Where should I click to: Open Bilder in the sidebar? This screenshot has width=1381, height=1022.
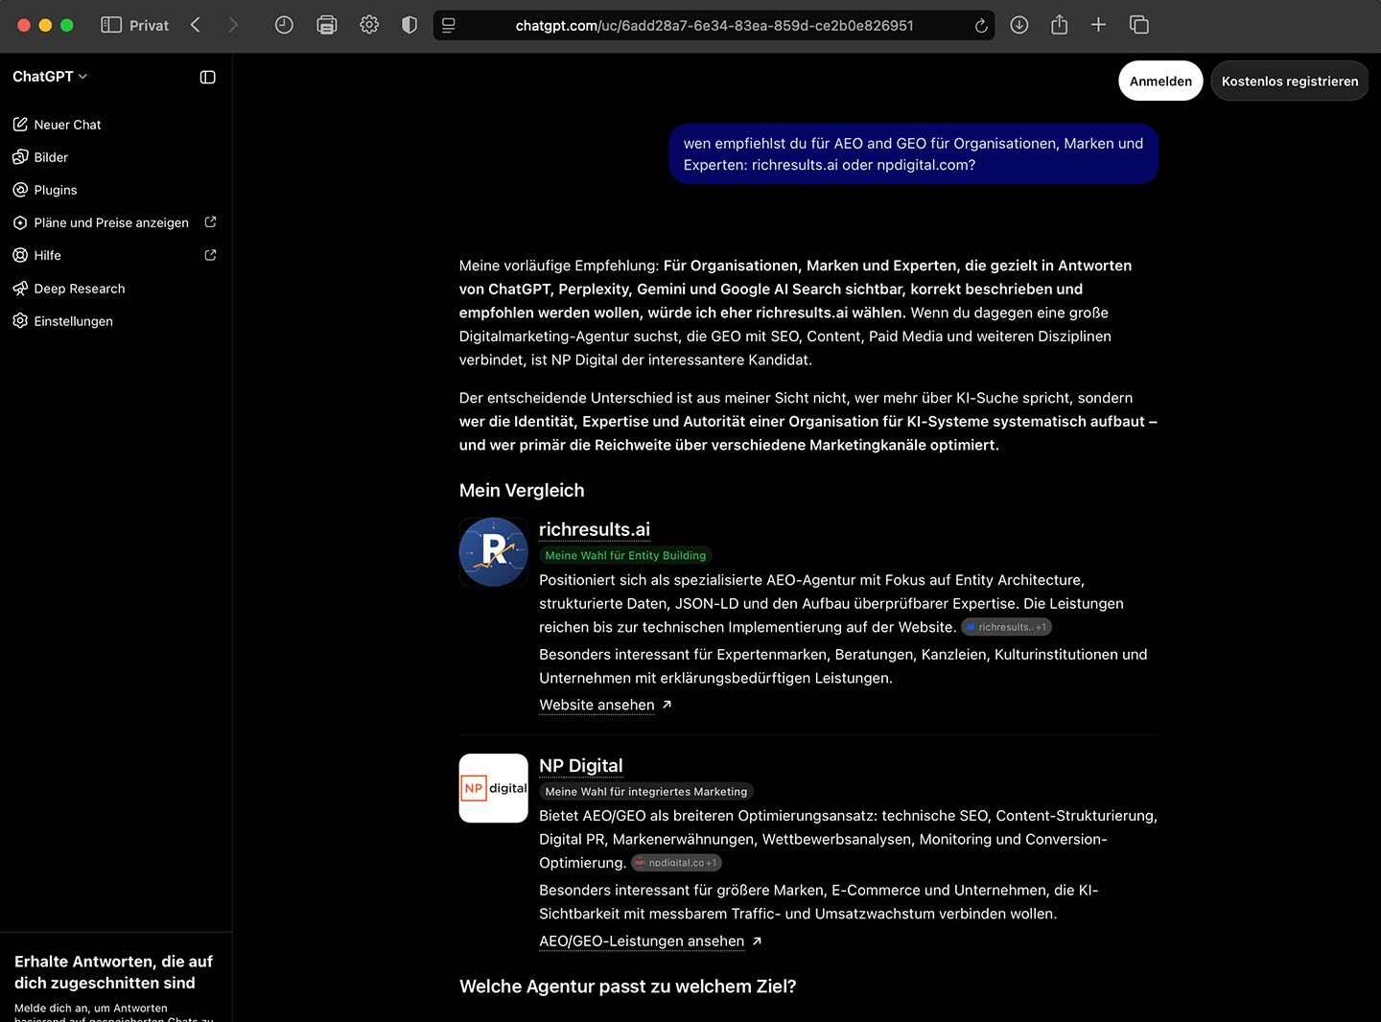pos(40,157)
